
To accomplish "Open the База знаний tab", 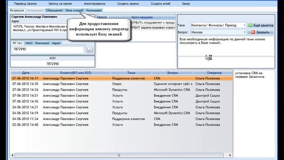I will click(74, 10).
